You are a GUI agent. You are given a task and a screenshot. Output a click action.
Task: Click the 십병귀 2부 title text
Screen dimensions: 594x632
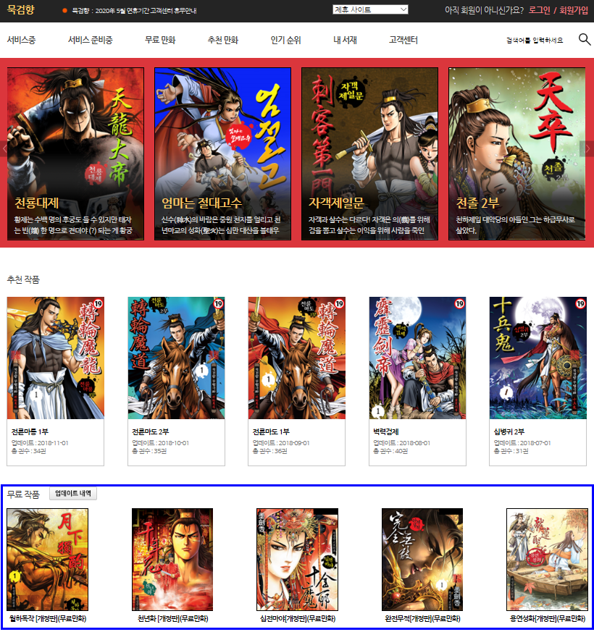[509, 431]
